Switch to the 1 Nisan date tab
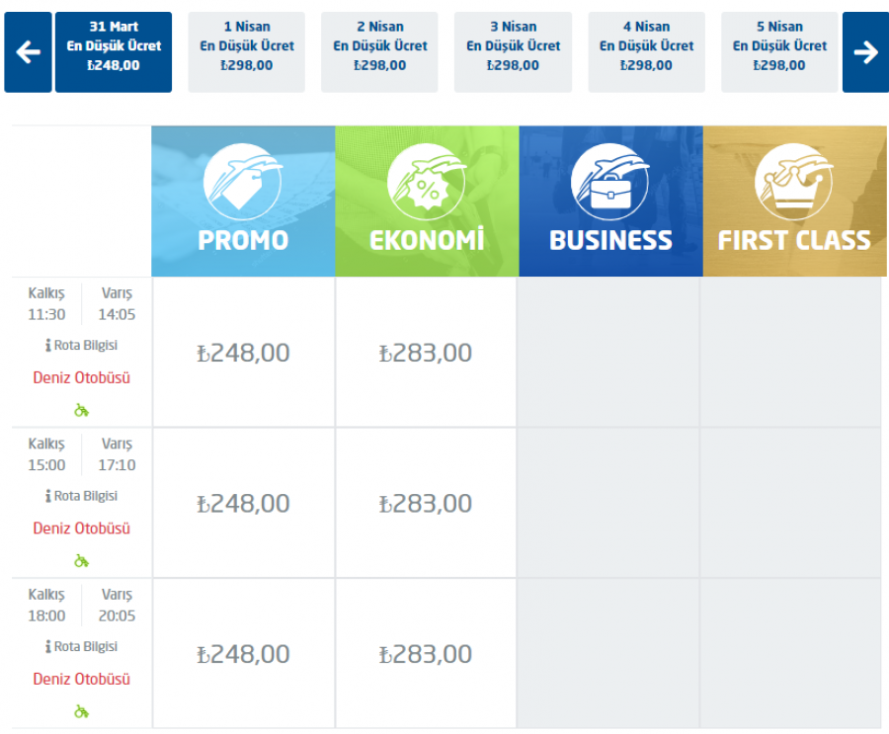The width and height of the screenshot is (889, 734). pyautogui.click(x=247, y=52)
